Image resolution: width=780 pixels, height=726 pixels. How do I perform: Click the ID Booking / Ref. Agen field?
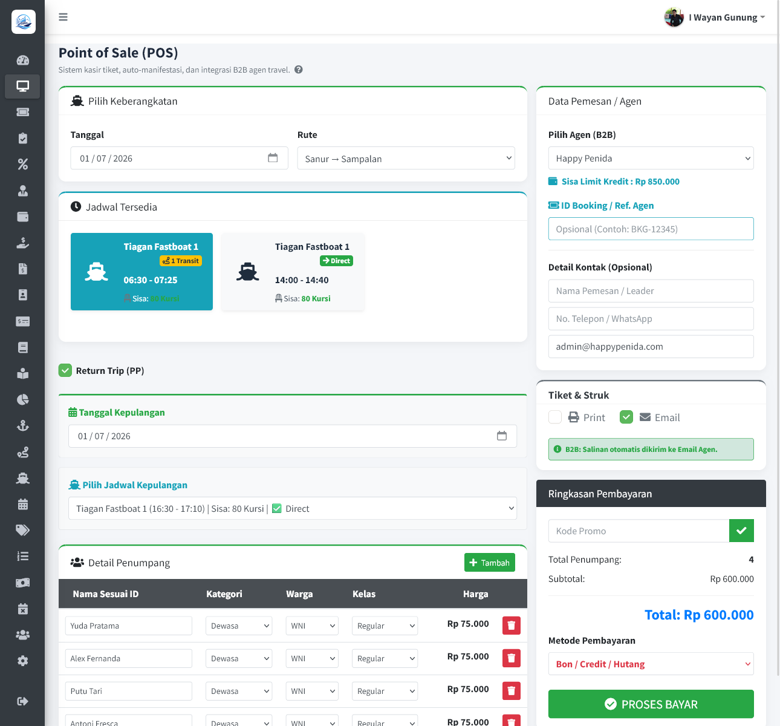(x=651, y=229)
